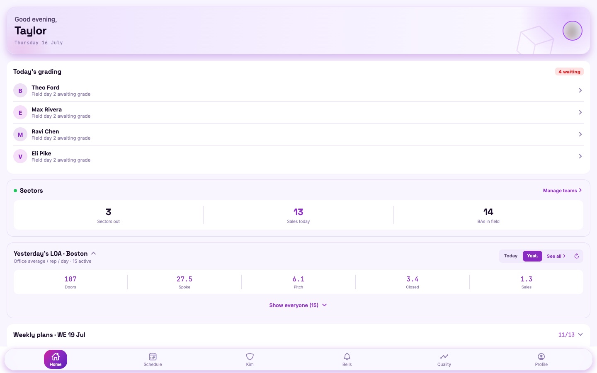Screen dimensions: 597x373
Task: Switch LOA view to Today
Action: tap(511, 256)
